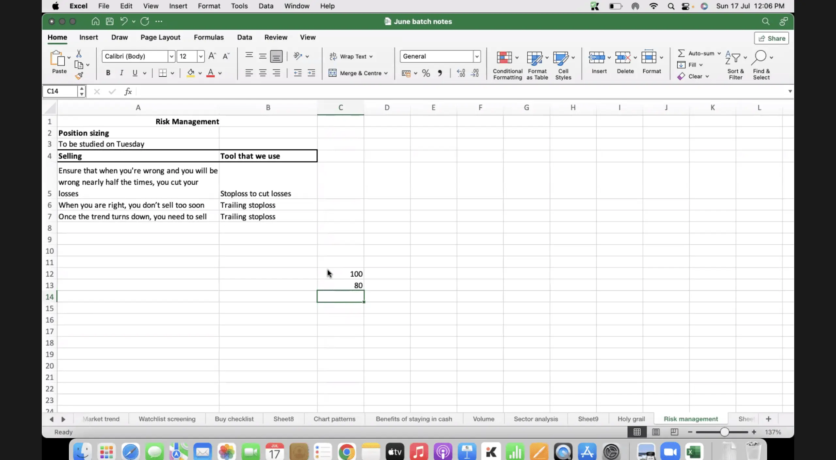The width and height of the screenshot is (836, 460).
Task: Open the Formulas ribbon tab
Action: pyautogui.click(x=209, y=37)
